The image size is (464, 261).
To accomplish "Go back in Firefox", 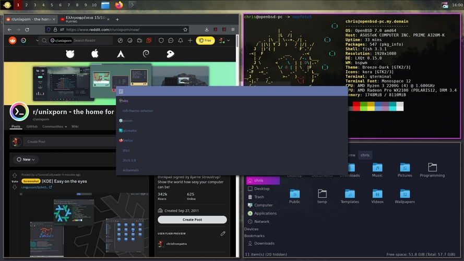I will click(x=9, y=30).
